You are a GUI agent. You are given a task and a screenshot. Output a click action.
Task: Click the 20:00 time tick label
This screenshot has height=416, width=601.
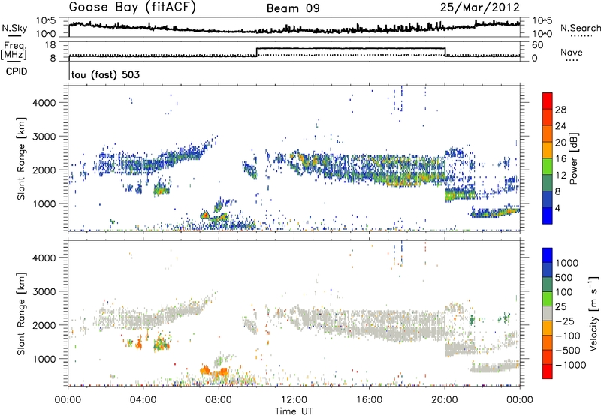coord(445,400)
